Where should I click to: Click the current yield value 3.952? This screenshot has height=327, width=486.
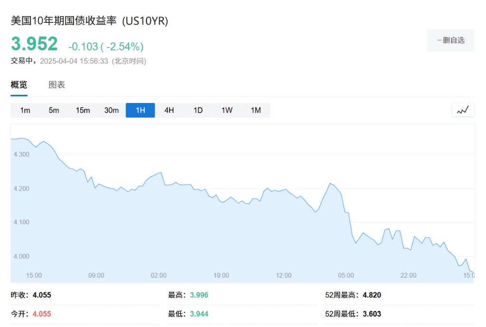tap(34, 44)
